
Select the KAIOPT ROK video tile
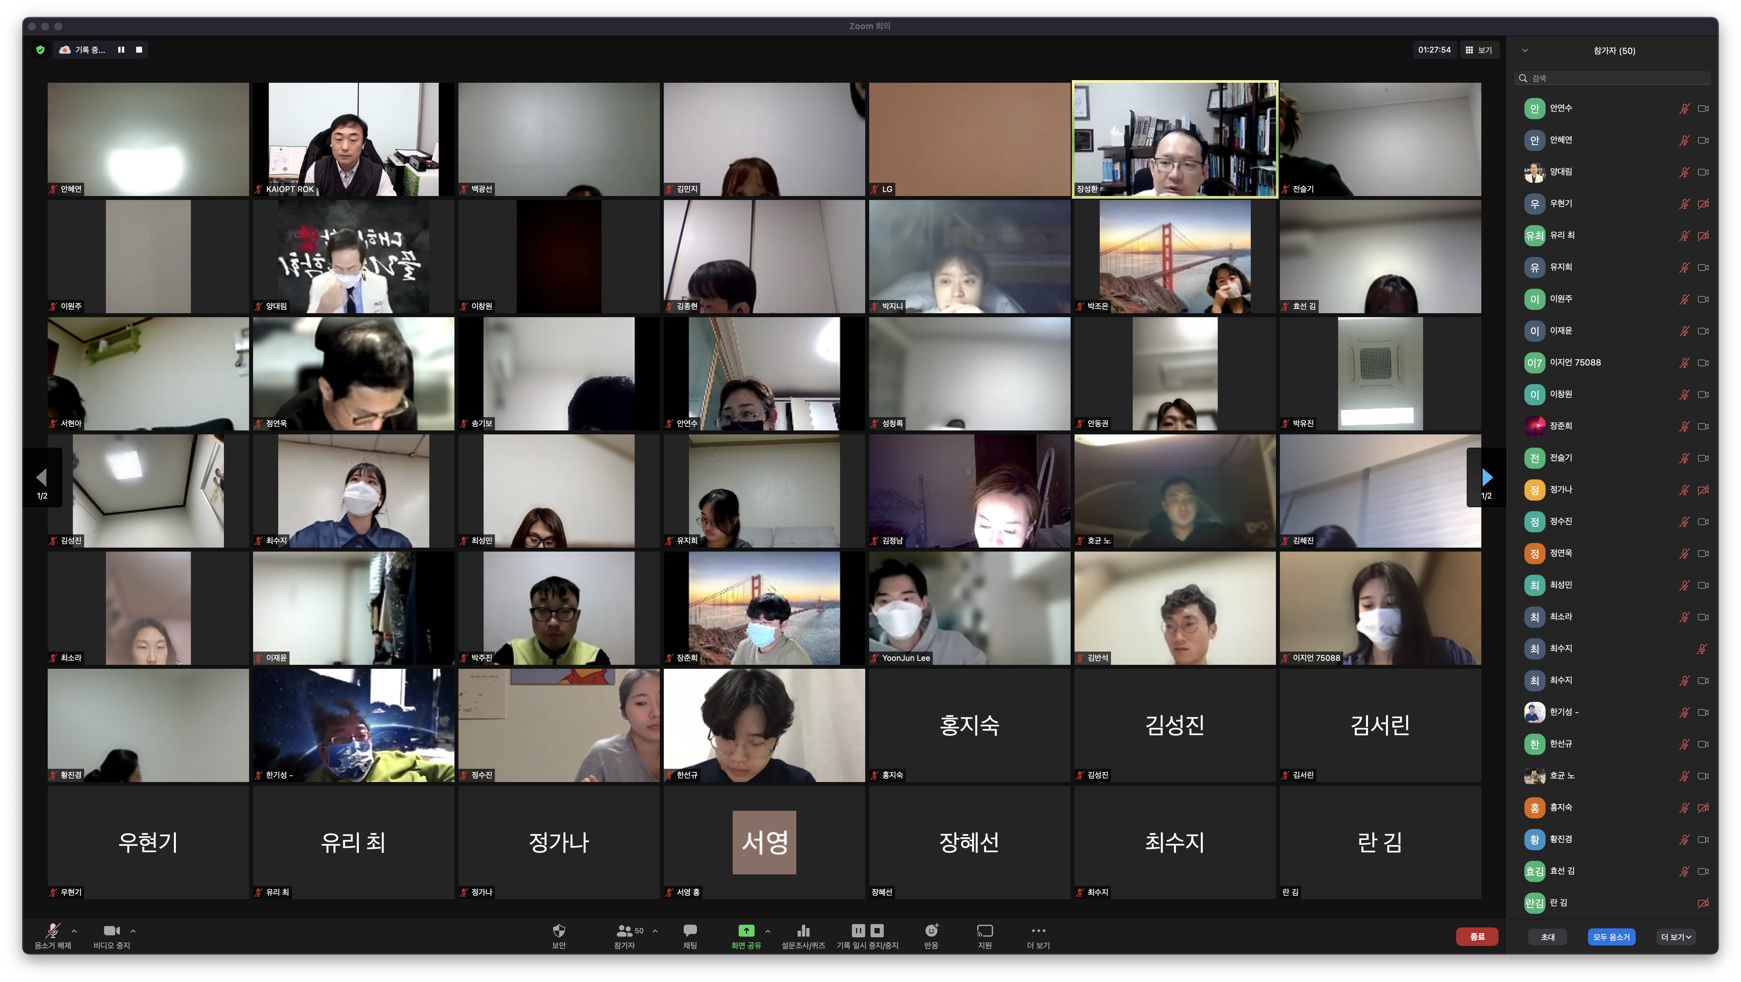(353, 139)
